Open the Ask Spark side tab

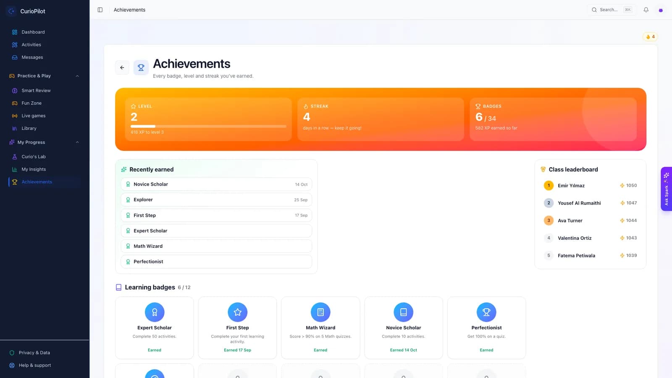click(x=666, y=189)
